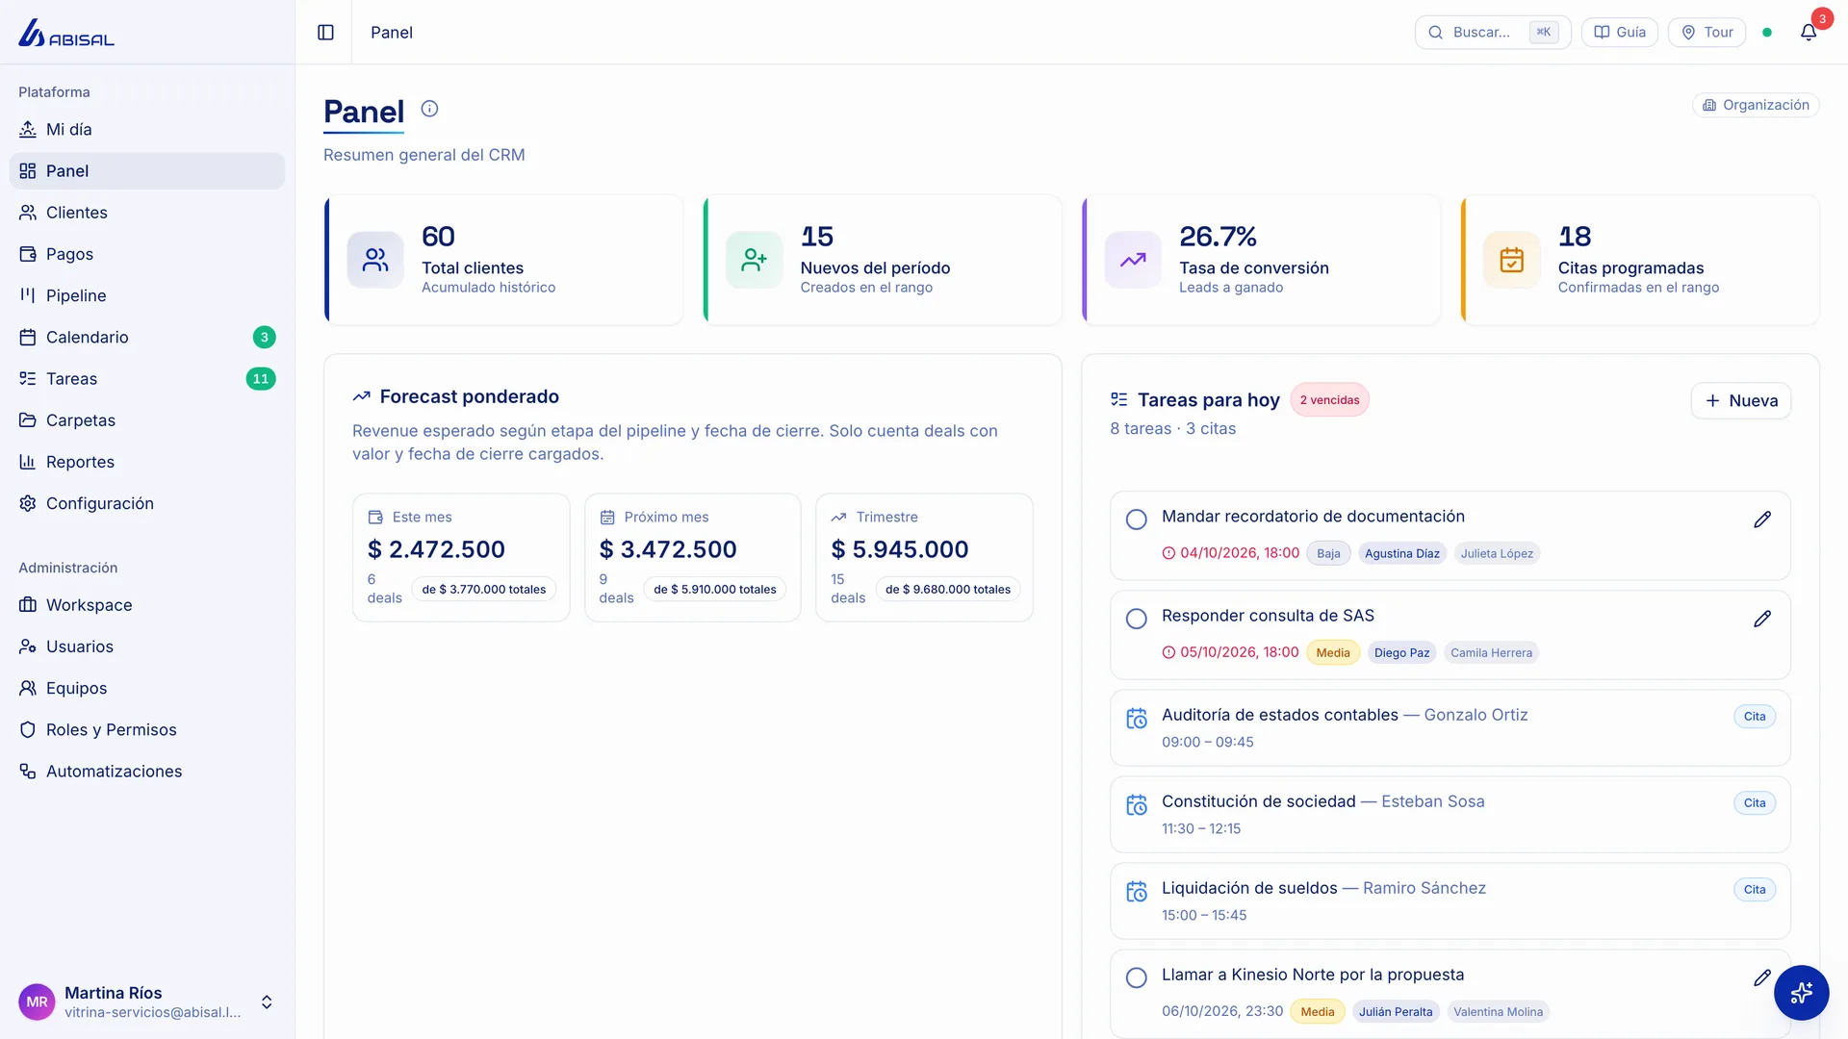Open Tareas with 11 pending
Image resolution: width=1848 pixels, height=1039 pixels.
click(147, 379)
